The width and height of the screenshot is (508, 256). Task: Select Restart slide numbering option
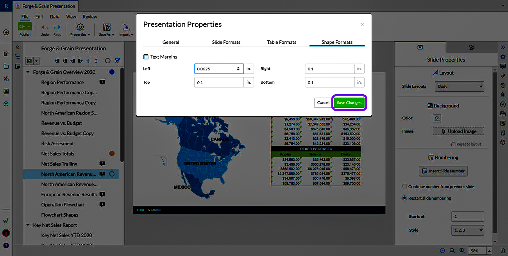[405, 198]
